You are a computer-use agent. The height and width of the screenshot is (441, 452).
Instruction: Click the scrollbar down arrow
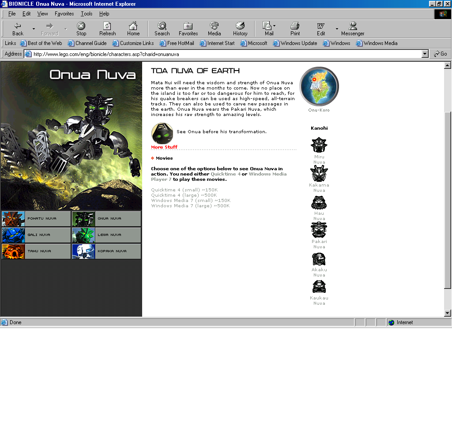(x=448, y=313)
